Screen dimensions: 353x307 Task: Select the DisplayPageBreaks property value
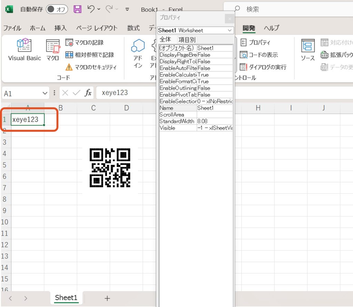coord(215,55)
